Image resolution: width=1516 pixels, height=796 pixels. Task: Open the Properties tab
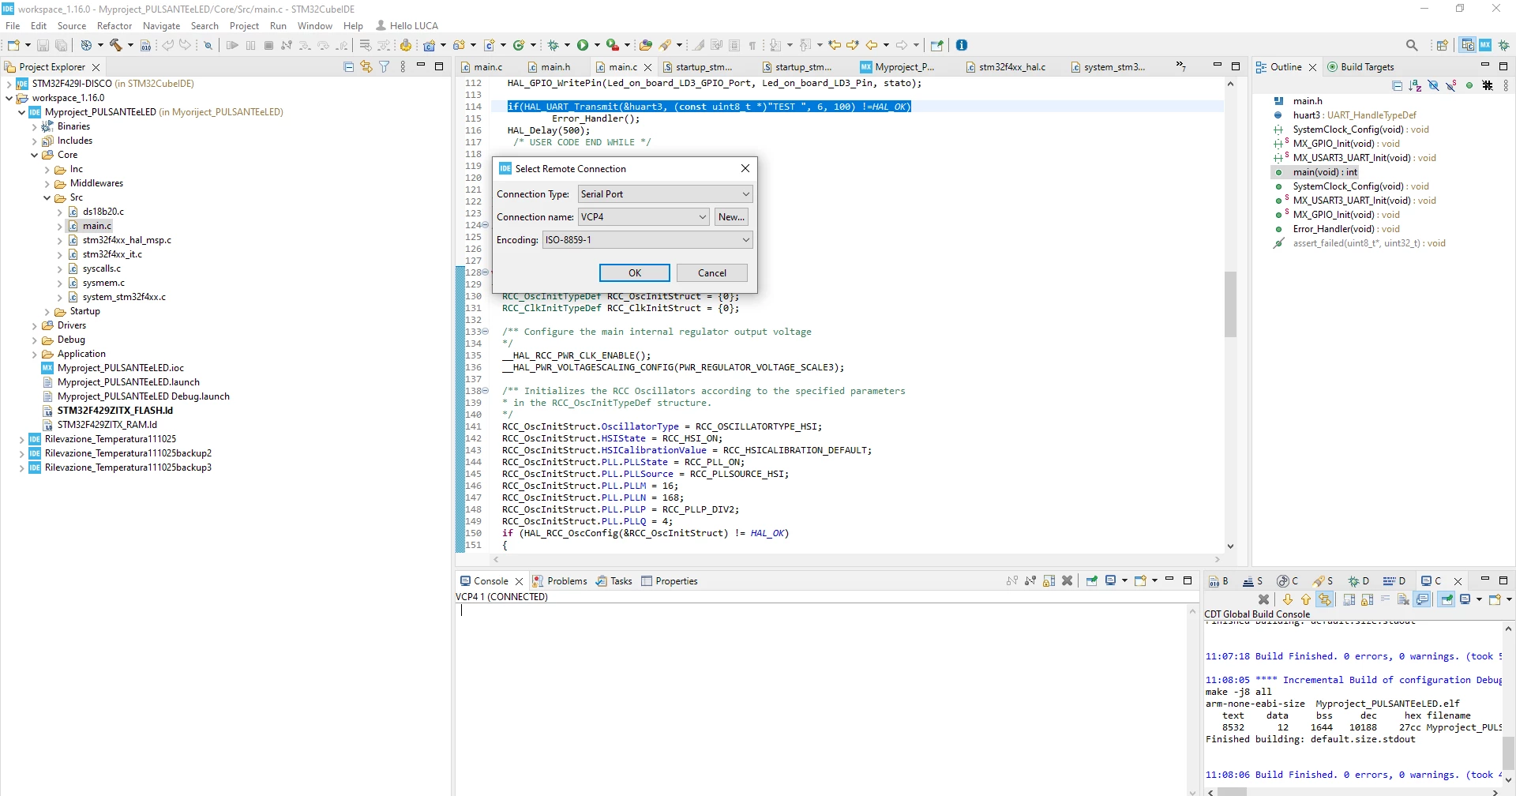point(670,580)
